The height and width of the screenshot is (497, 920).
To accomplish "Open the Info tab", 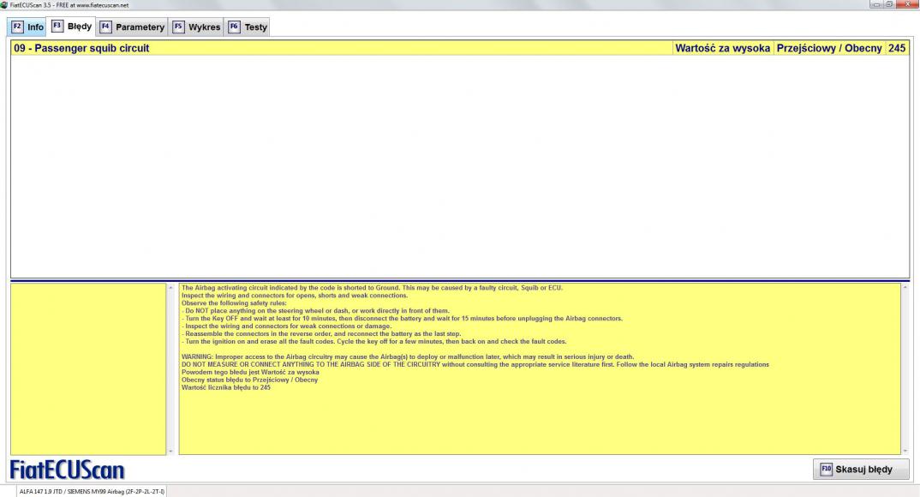I will click(x=27, y=27).
